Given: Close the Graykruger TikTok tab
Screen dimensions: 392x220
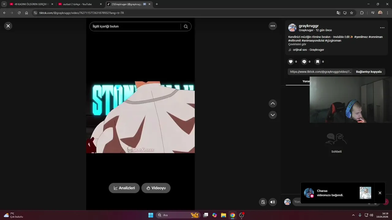Looking at the screenshot, I should click(x=149, y=4).
